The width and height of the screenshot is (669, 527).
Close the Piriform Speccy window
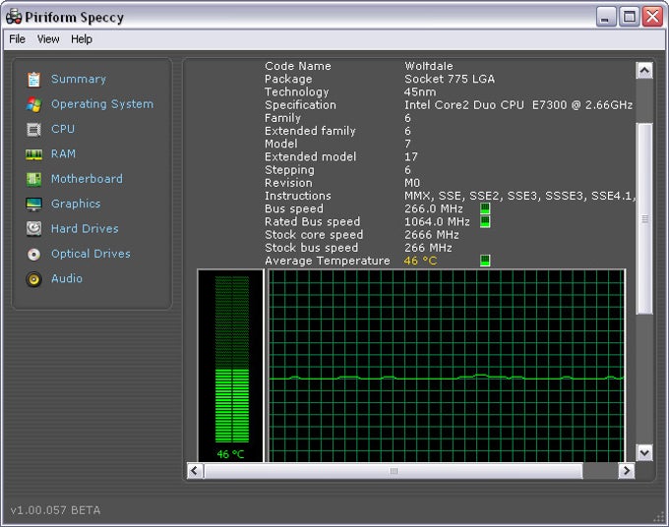(653, 17)
